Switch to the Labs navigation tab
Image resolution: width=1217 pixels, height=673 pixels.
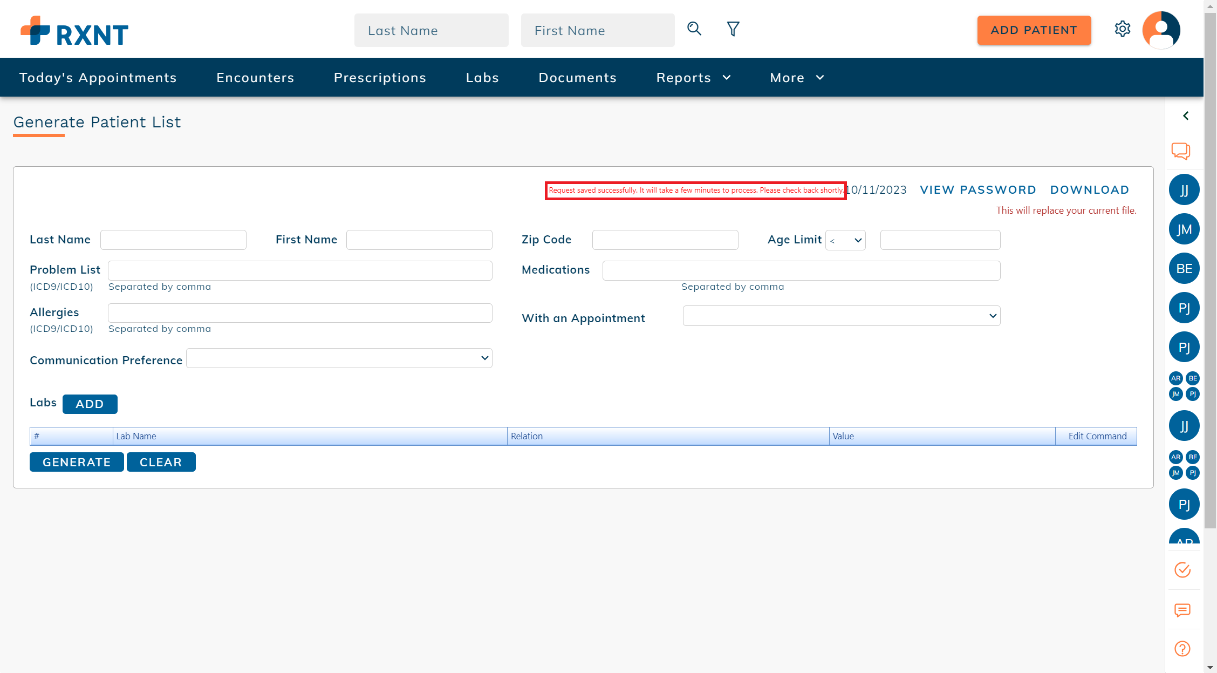[x=482, y=77]
